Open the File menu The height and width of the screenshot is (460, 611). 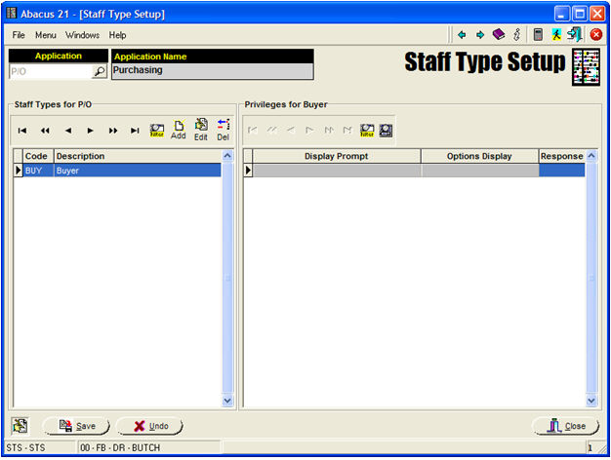(x=19, y=35)
